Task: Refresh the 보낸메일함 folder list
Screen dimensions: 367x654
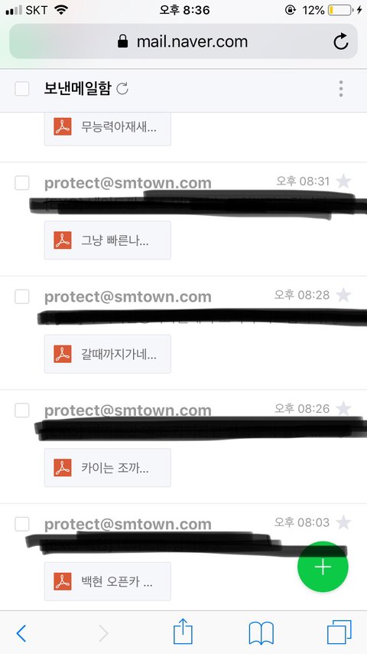Action: click(122, 88)
